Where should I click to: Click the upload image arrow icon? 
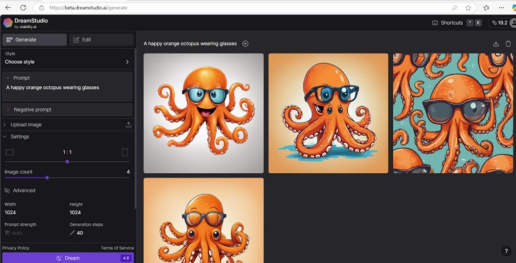point(128,125)
